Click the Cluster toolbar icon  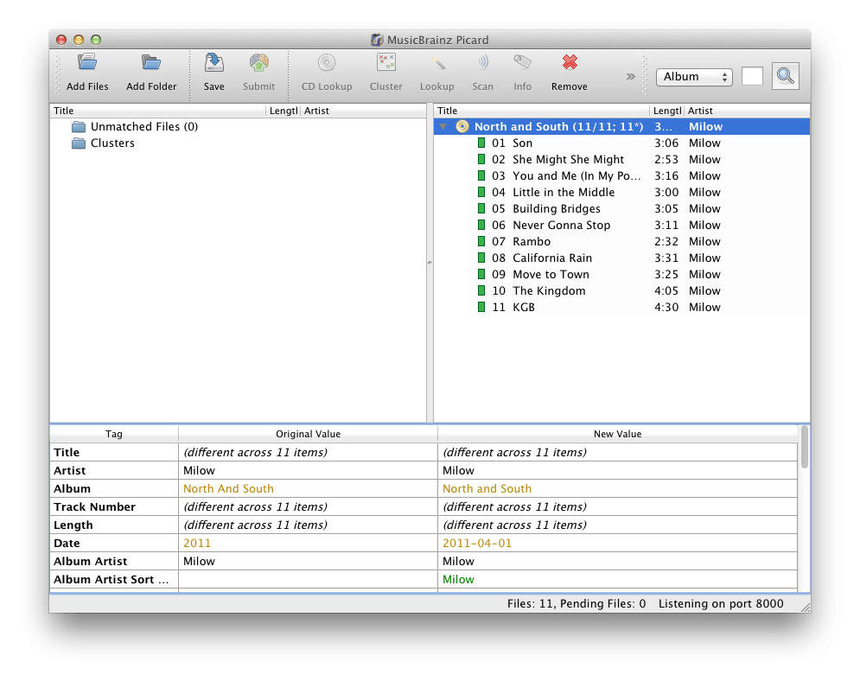386,62
